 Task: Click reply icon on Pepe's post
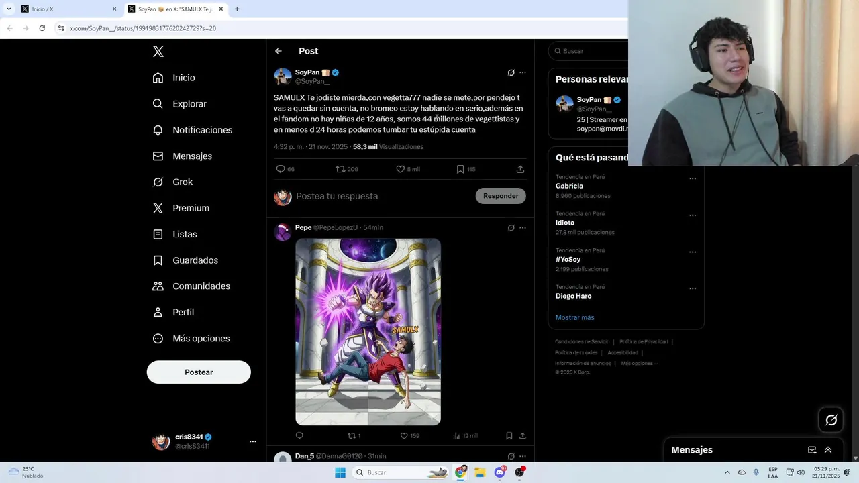tap(299, 435)
